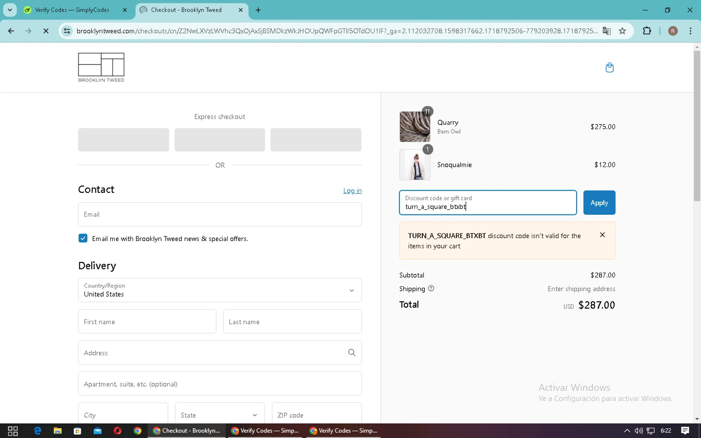Go forward in browser history
701x438 pixels.
click(29, 31)
